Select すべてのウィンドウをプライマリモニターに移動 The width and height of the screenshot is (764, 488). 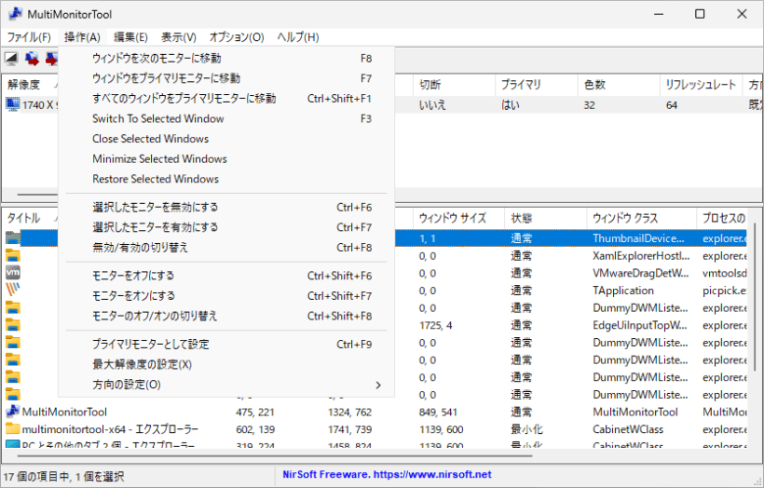point(226,99)
